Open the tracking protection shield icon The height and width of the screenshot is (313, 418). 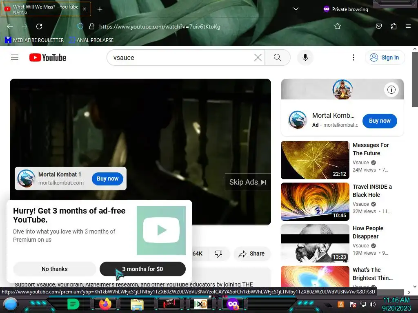(80, 26)
